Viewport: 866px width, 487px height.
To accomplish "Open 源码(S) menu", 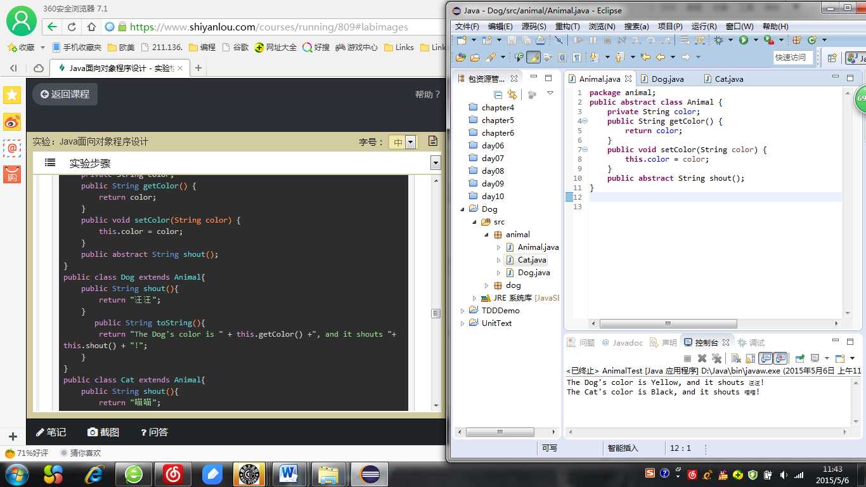I will (x=534, y=26).
